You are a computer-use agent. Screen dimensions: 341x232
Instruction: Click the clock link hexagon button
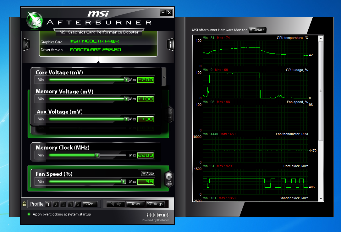click(x=169, y=115)
